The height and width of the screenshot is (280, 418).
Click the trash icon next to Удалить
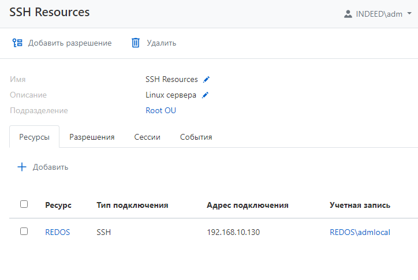136,43
